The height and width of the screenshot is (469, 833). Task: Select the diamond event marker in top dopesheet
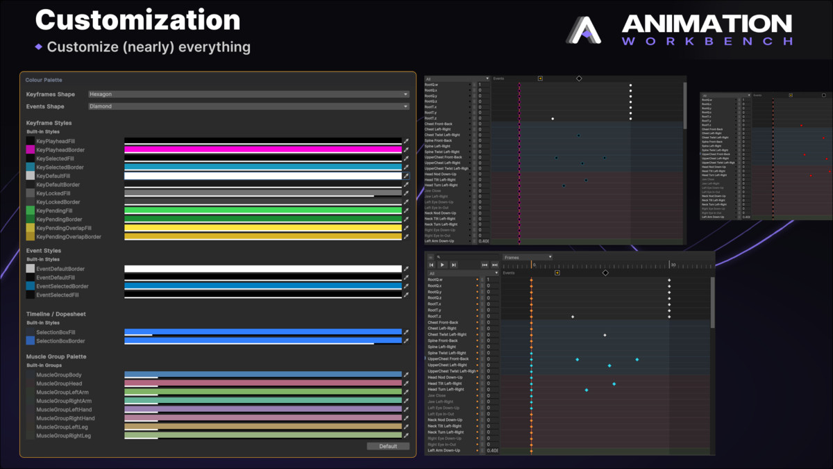point(579,79)
